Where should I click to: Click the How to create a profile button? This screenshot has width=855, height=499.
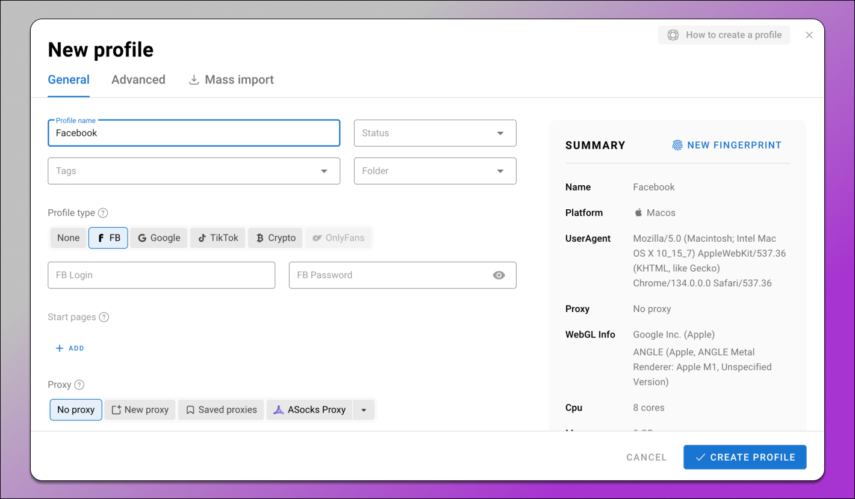tap(724, 35)
